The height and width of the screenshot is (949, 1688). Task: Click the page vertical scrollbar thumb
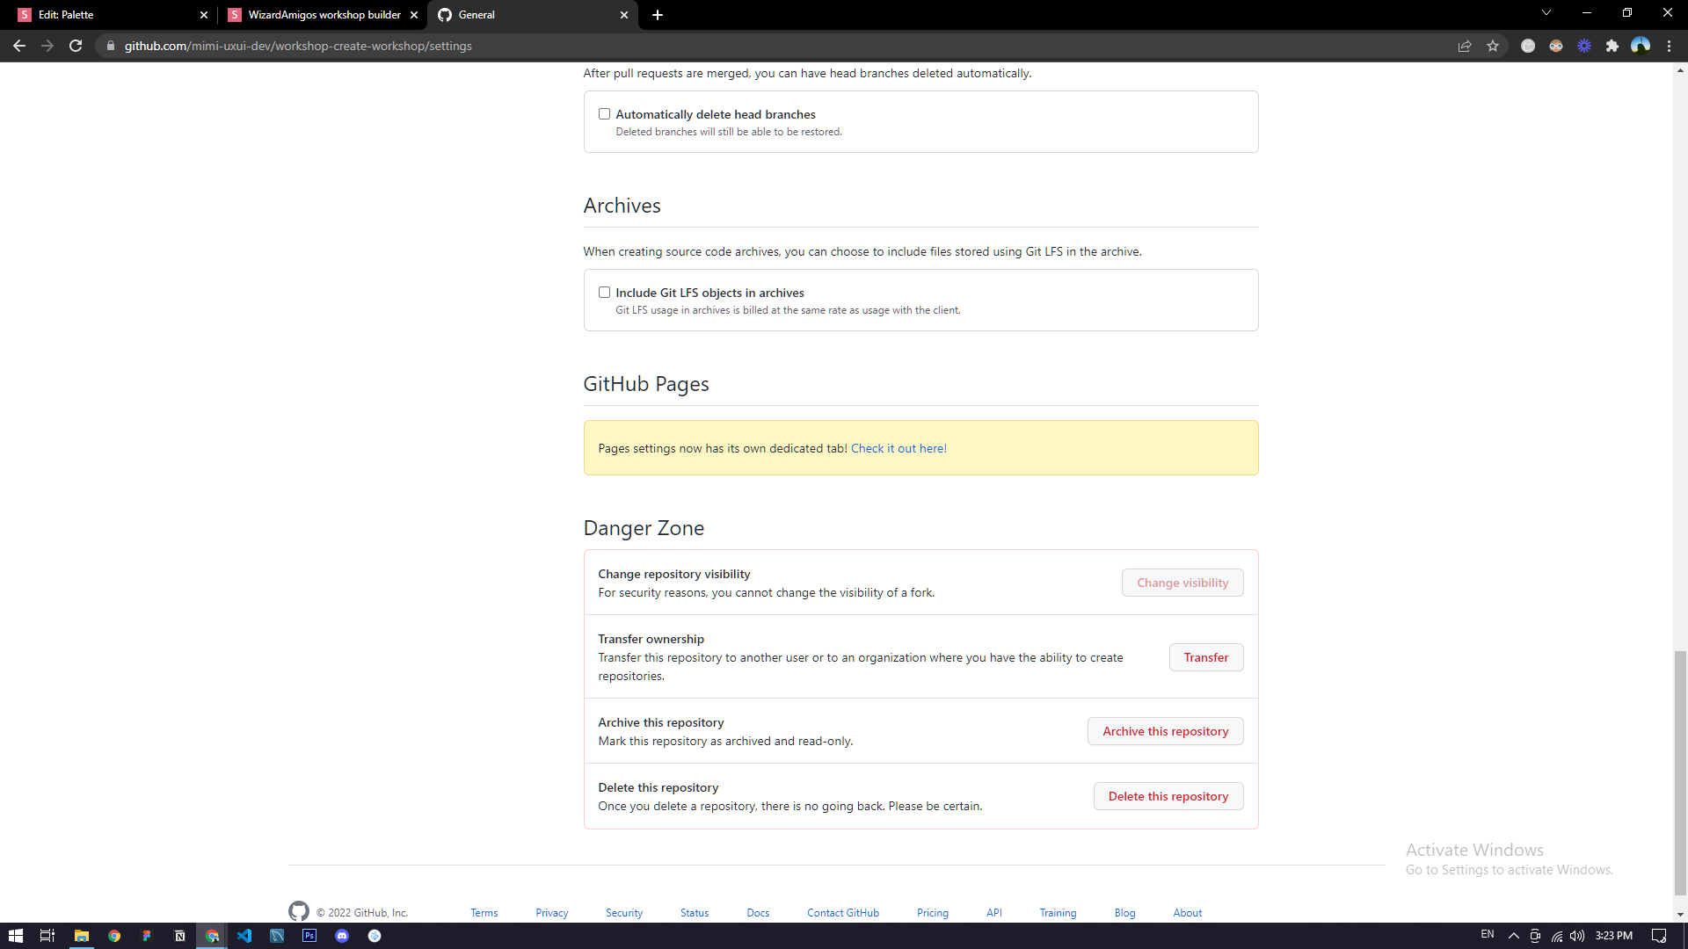pyautogui.click(x=1680, y=773)
